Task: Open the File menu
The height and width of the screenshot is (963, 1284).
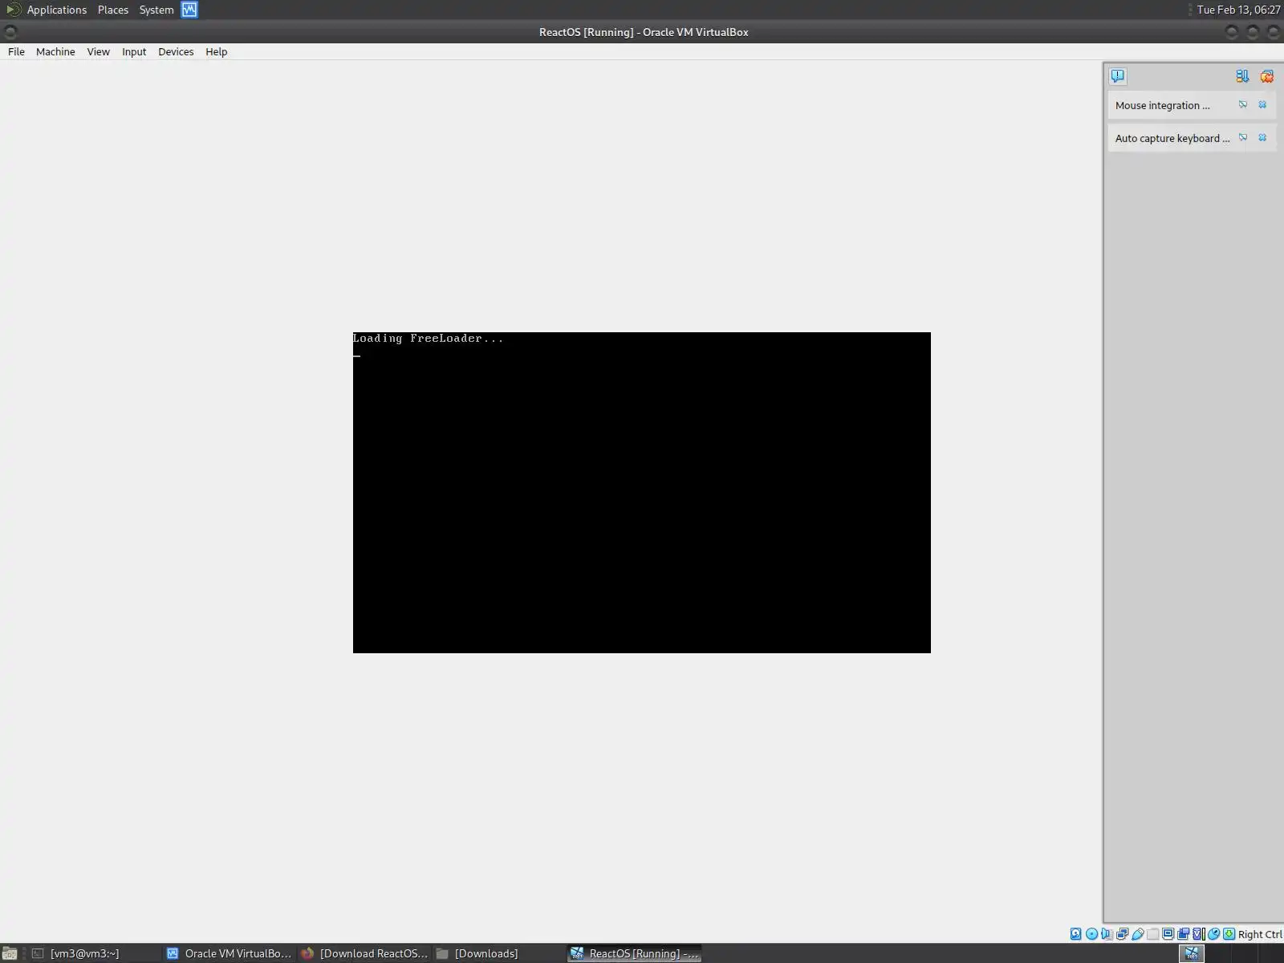Action: [x=16, y=51]
